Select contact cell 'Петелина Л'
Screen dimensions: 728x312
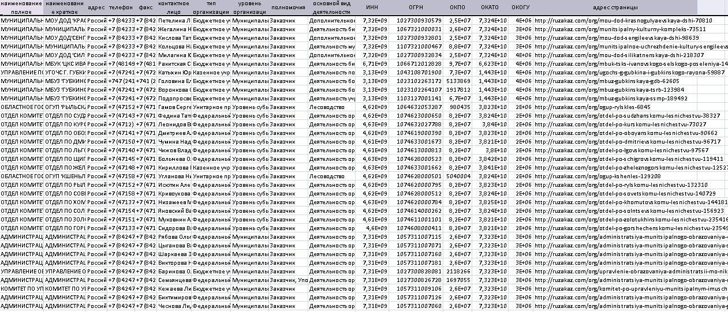click(174, 20)
